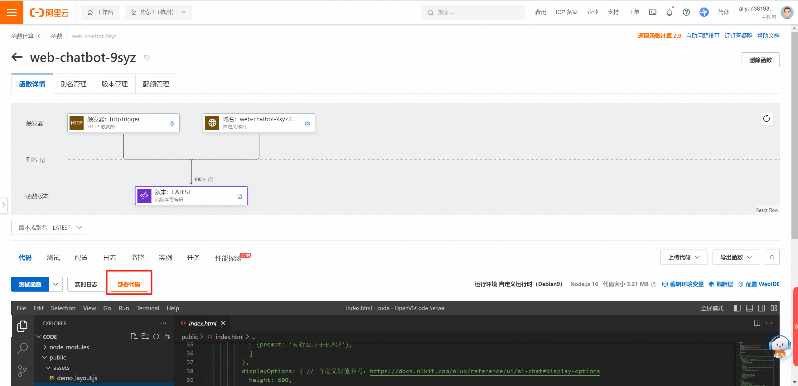Toggle bottom panel layout icon
The height and width of the screenshot is (386, 798).
tap(749, 308)
